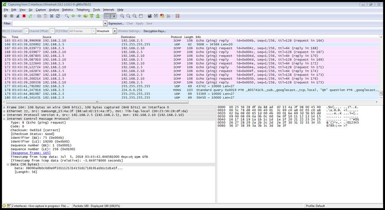Viewport: 385px width, 210px height.
Task: Go back in packet history (left arrow)
Action: click(73, 16)
